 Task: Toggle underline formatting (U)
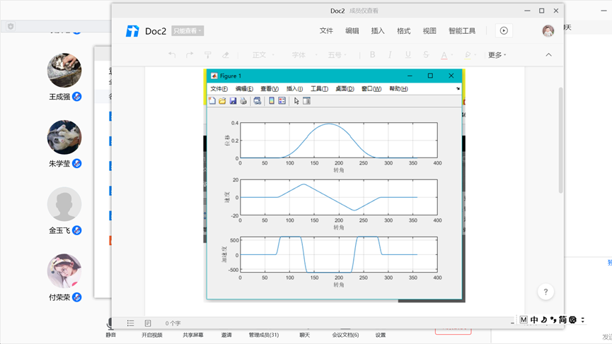[408, 55]
